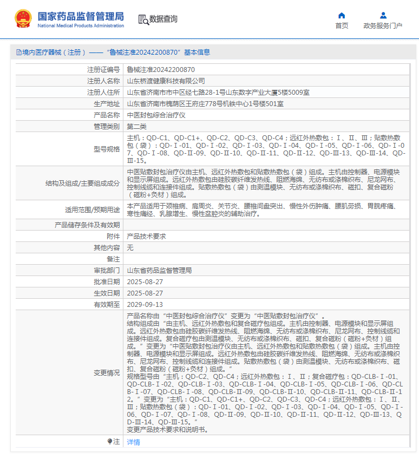This screenshot has height=459, width=419.
Task: Click 生效日期 value 2025-08-27
Action: tap(145, 293)
